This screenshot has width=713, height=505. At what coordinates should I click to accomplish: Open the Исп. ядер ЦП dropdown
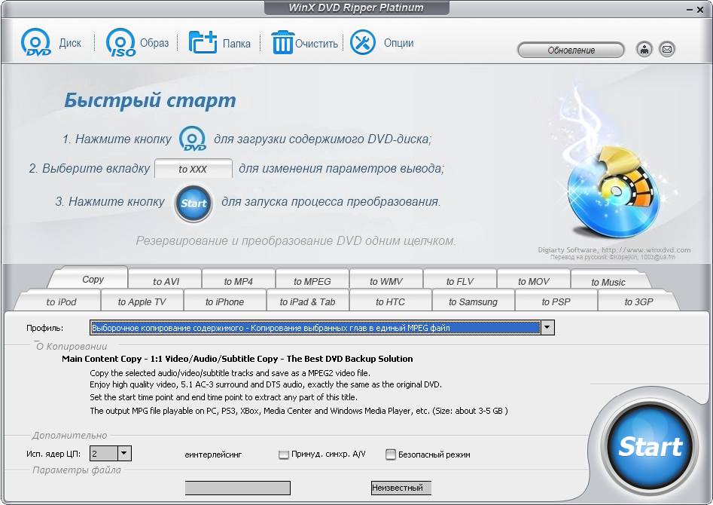[124, 454]
